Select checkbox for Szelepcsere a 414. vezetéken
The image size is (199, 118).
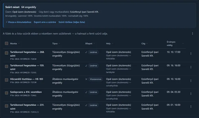(x=6, y=93)
